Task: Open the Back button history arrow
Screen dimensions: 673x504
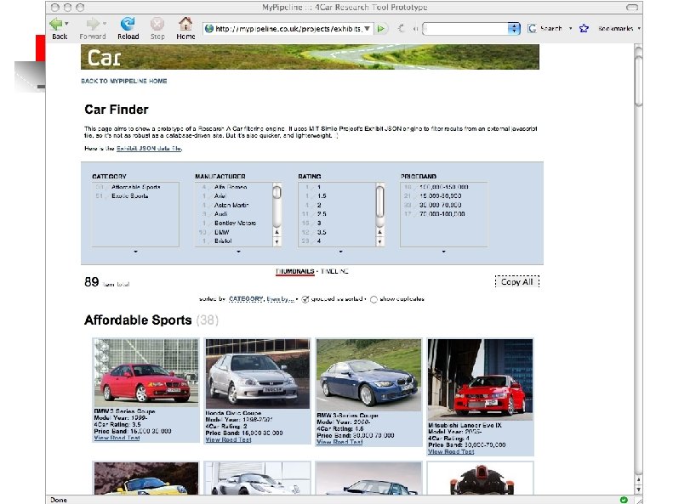Action: 66,24
